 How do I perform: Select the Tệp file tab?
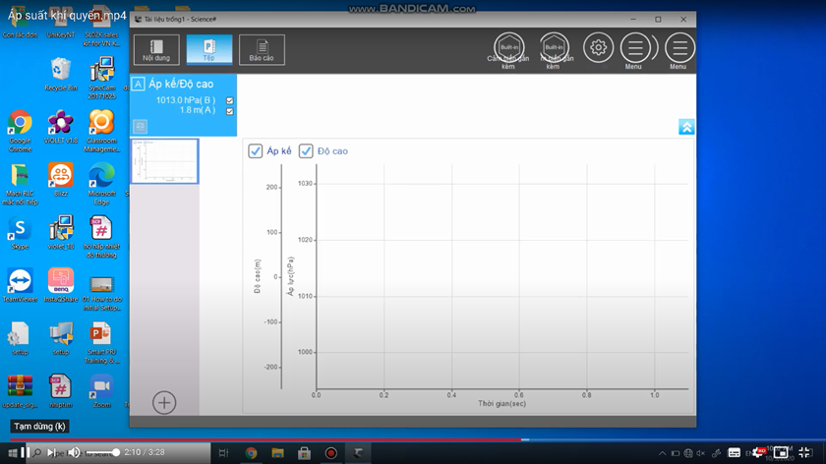click(x=209, y=50)
